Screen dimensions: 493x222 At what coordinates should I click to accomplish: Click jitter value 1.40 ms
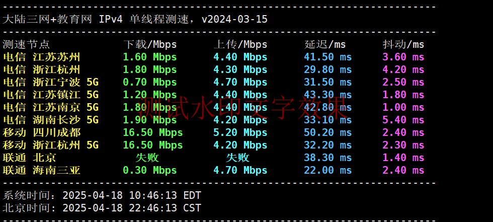tap(403, 158)
